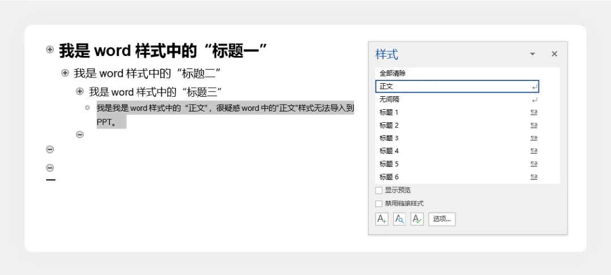Open the Style Inspector icon button
The width and height of the screenshot is (611, 275).
(399, 219)
